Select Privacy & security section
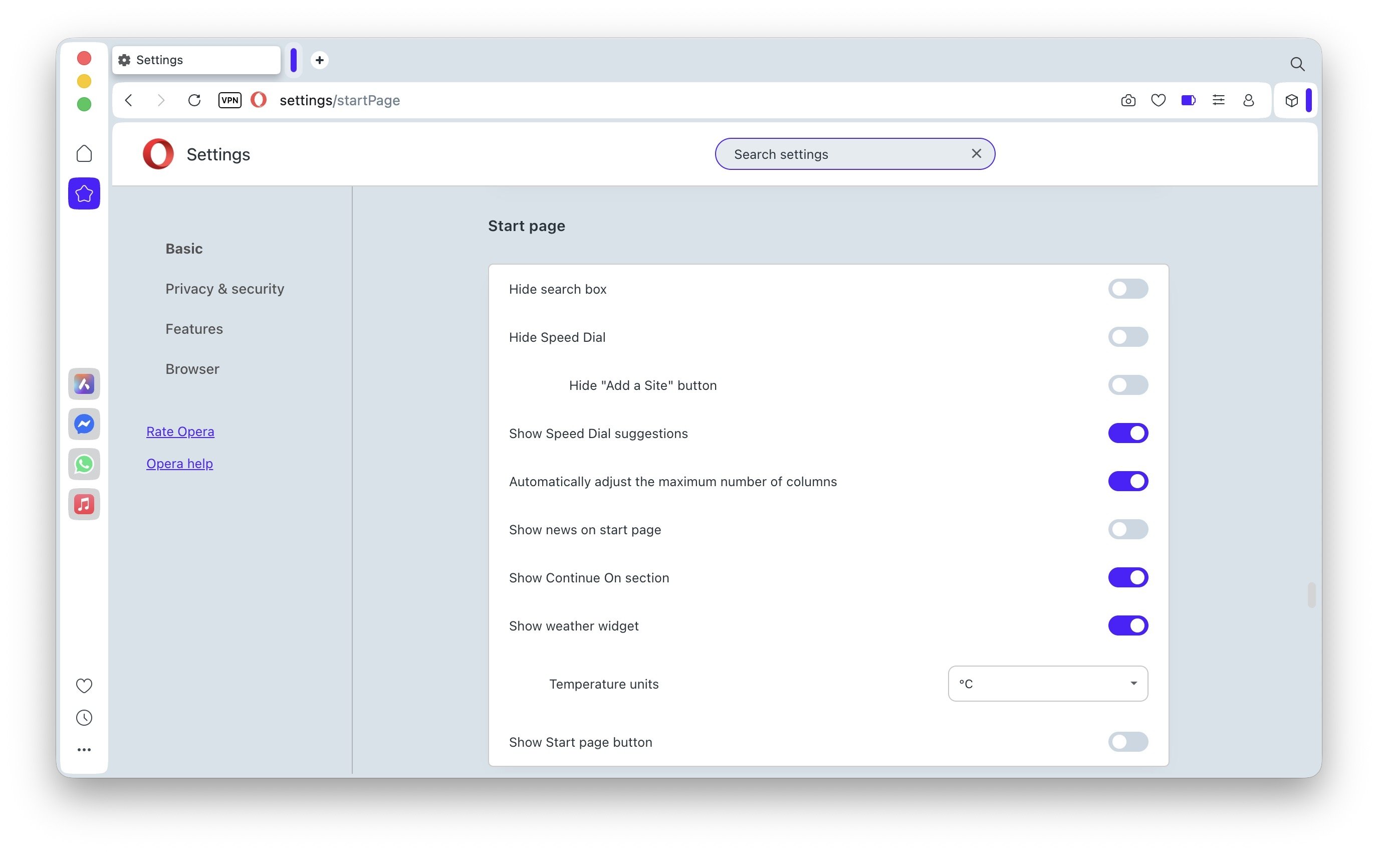Screen dimensions: 1378x852 (x=224, y=289)
